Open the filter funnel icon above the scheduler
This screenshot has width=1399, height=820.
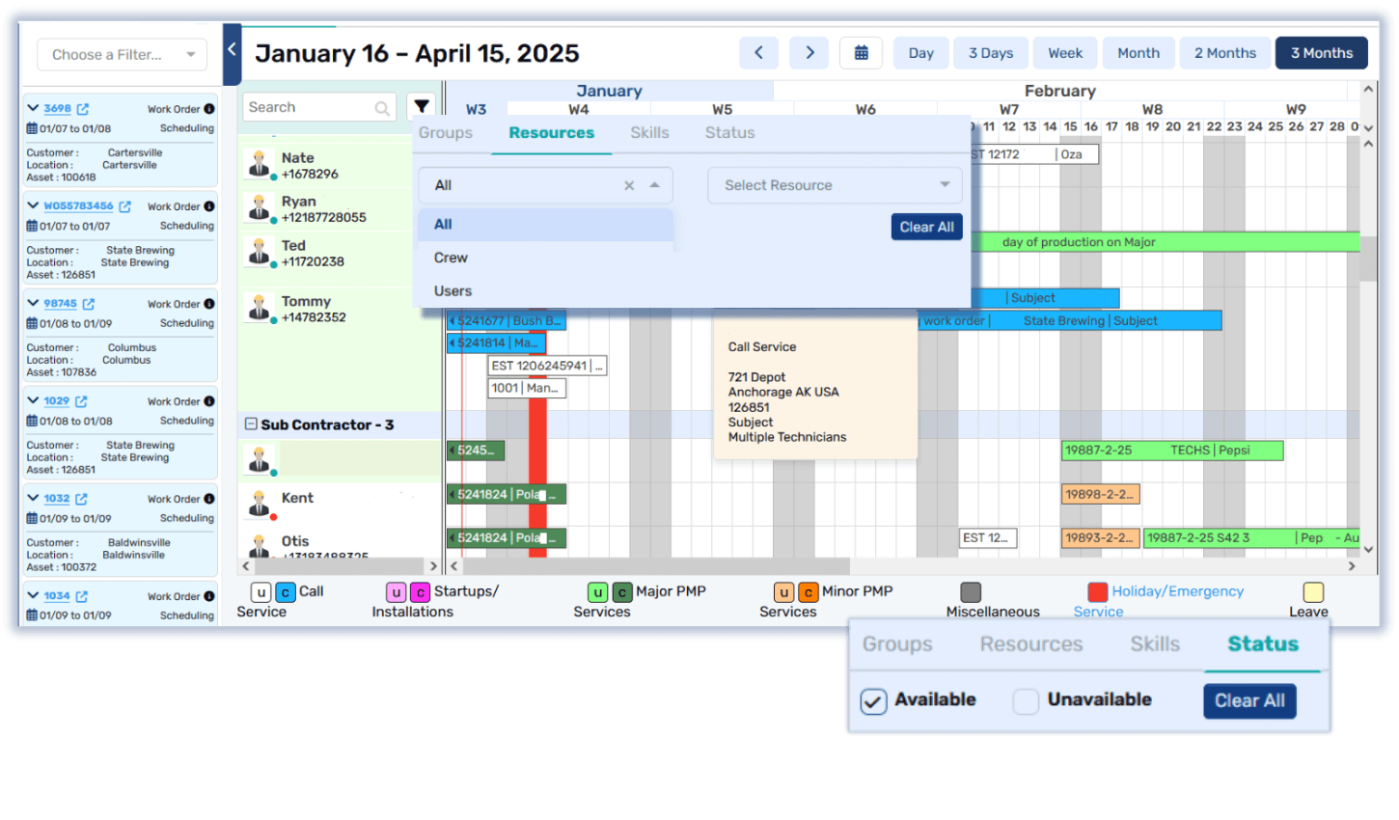(x=422, y=106)
